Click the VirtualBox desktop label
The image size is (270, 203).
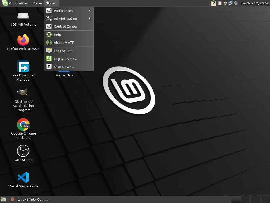(64, 75)
